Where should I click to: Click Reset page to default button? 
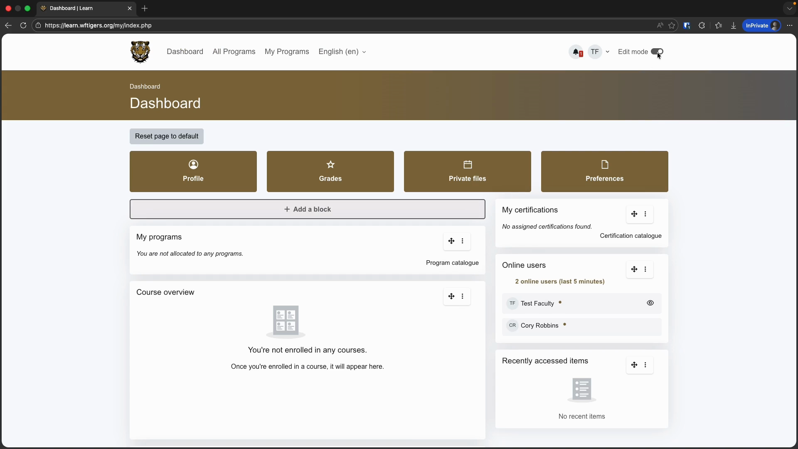tap(167, 136)
